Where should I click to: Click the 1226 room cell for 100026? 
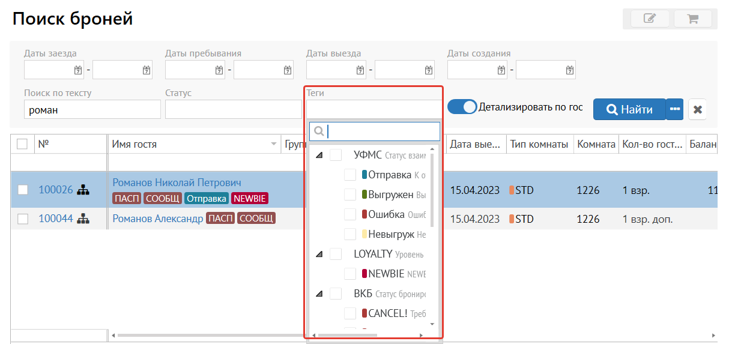[588, 190]
